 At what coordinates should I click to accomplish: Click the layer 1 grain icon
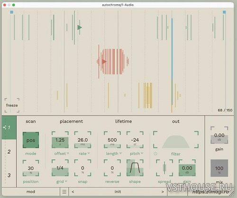click(5, 127)
